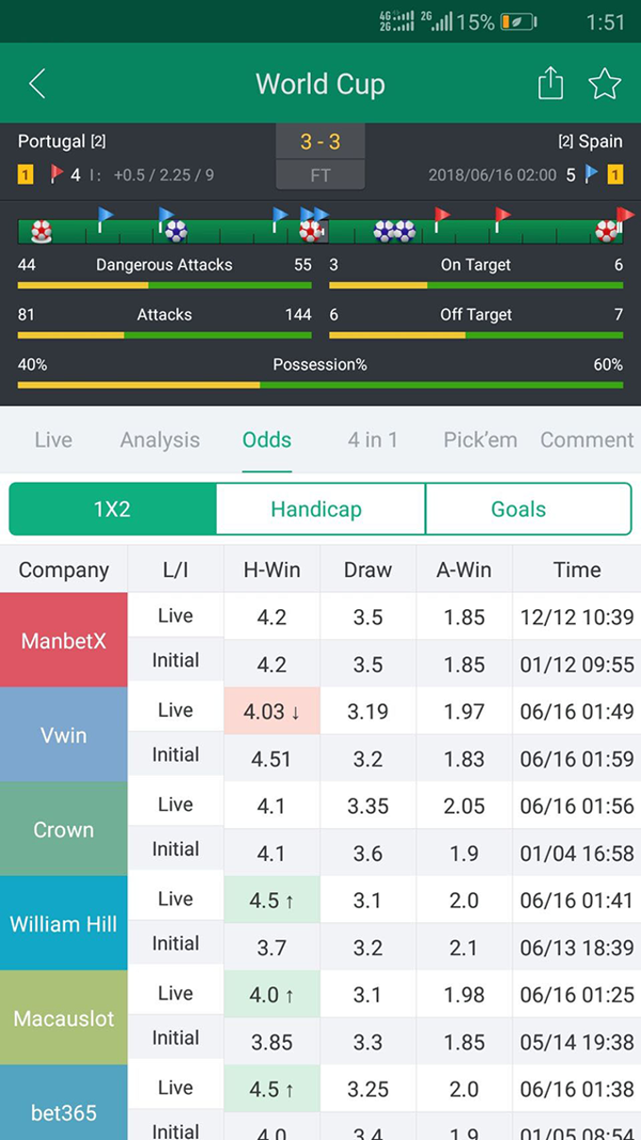Tap the ManbetX company cell
This screenshot has height=1140, width=641.
(64, 640)
